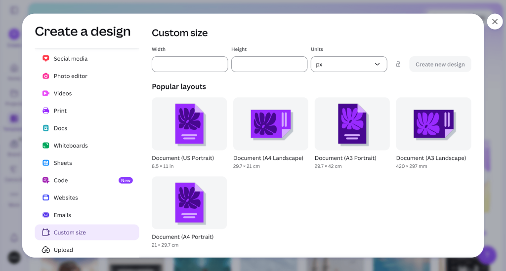Click the 21 × 29.7 cm size text
The image size is (506, 271).
(x=165, y=245)
